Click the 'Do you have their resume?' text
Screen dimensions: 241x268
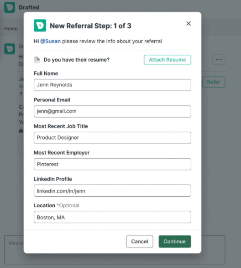click(77, 59)
